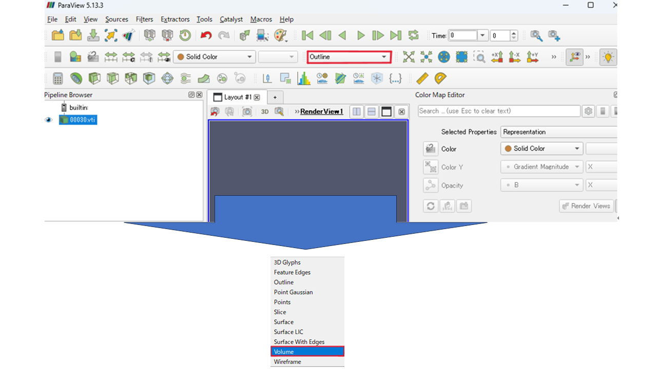Apply the Stream Tracer filter

pyautogui.click(x=185, y=78)
